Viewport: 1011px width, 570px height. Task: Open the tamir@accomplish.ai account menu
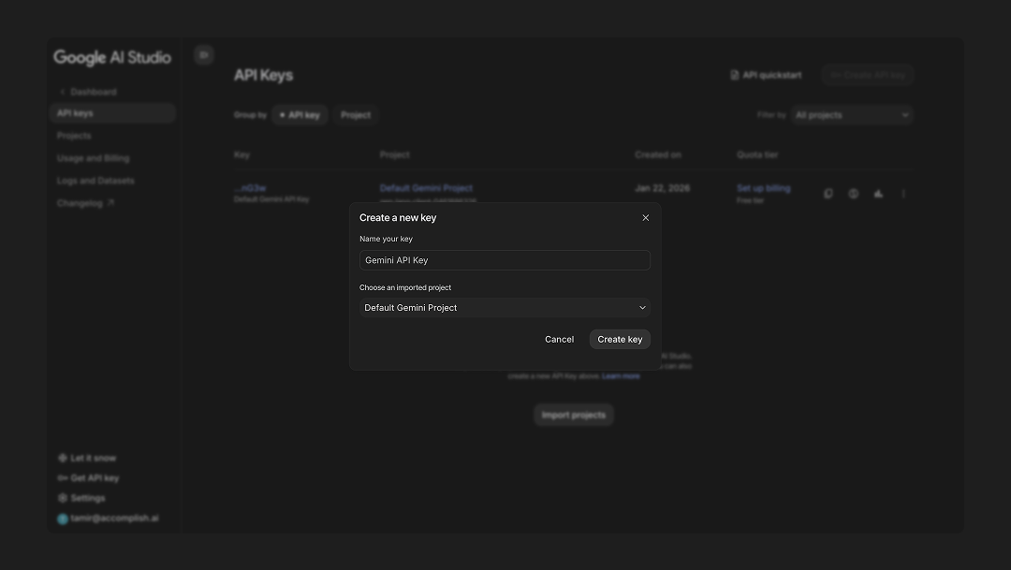point(108,519)
